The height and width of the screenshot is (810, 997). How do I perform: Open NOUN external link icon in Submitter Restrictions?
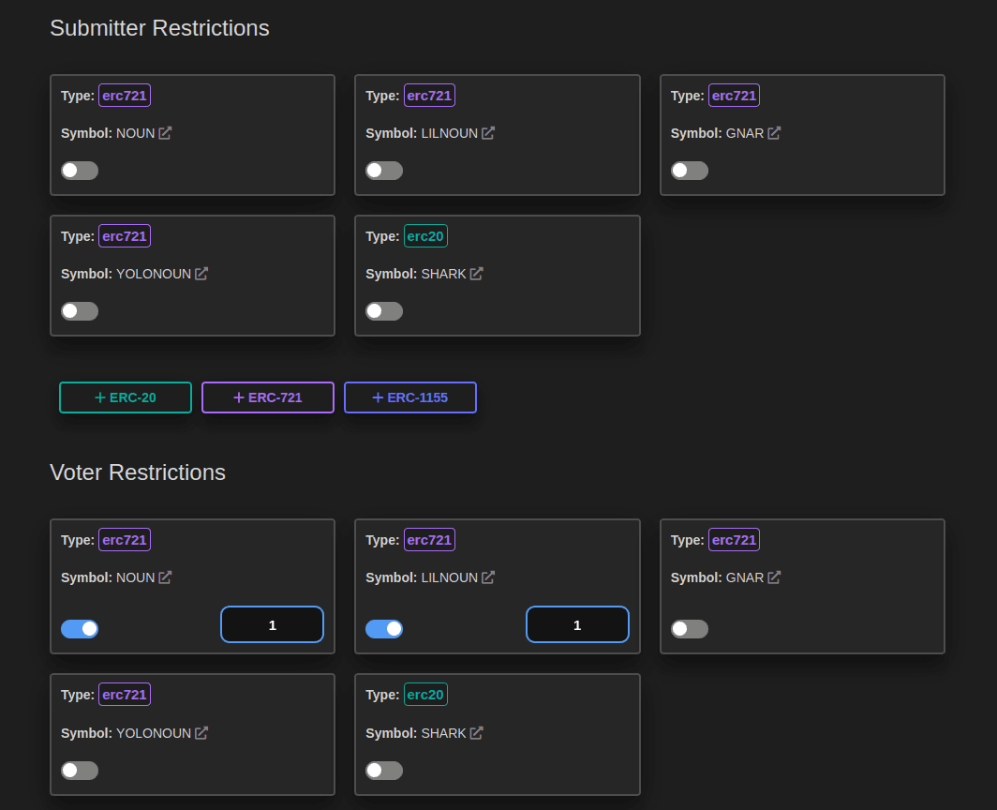165,133
